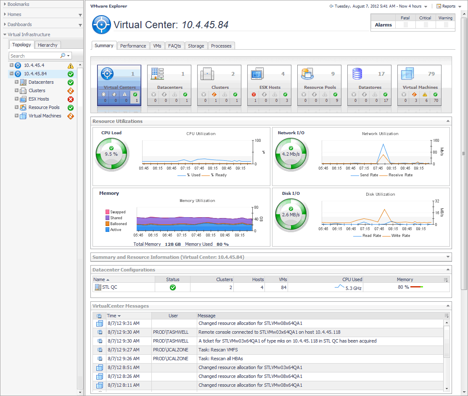
Task: Click the Datacenters tile building icon
Action: coord(157,74)
